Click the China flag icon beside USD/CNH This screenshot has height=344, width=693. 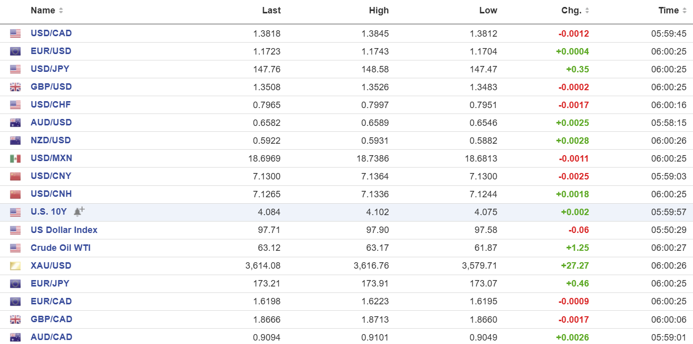point(15,194)
